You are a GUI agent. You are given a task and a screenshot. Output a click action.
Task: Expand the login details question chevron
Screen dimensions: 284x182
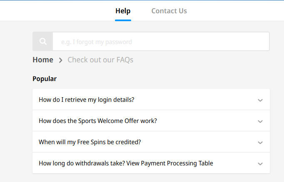pos(260,100)
